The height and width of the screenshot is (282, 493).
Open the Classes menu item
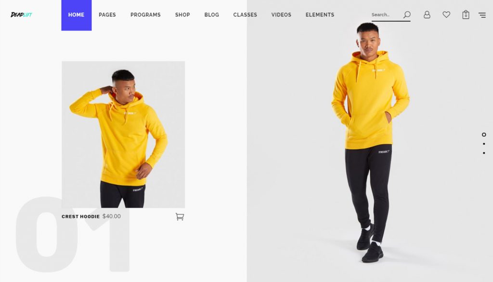(245, 15)
